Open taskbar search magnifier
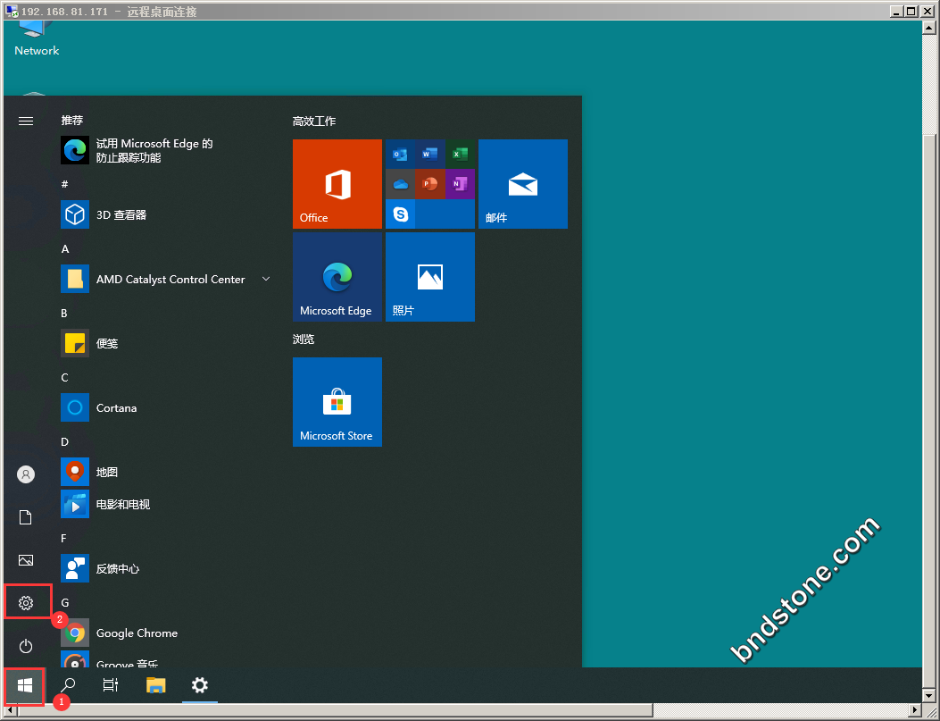940x721 pixels. tap(68, 685)
